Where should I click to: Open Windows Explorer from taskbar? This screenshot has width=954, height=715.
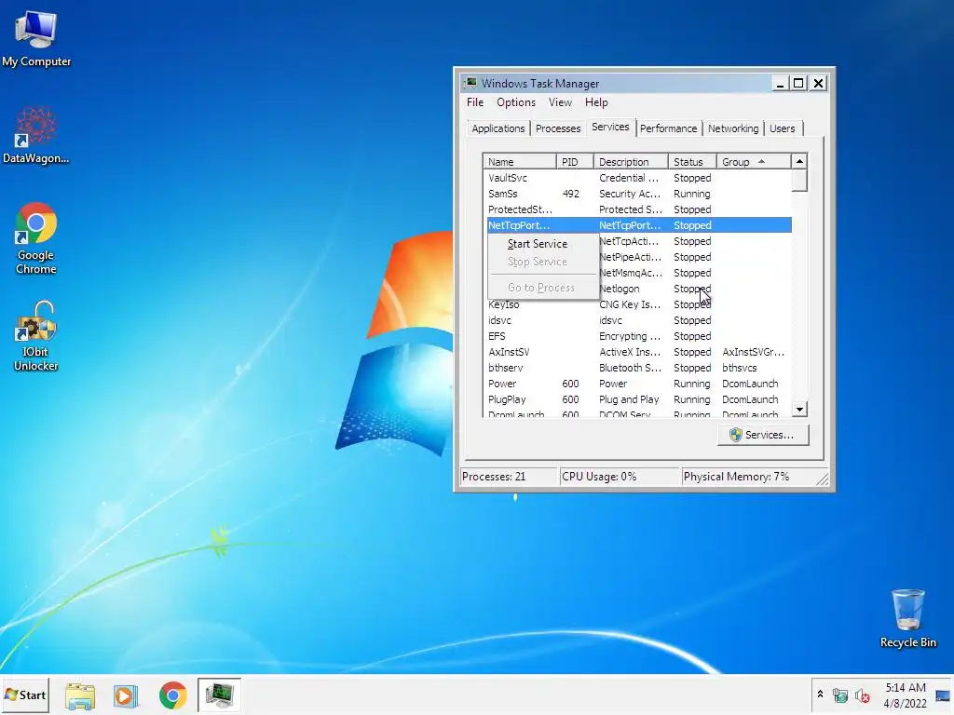pos(80,695)
